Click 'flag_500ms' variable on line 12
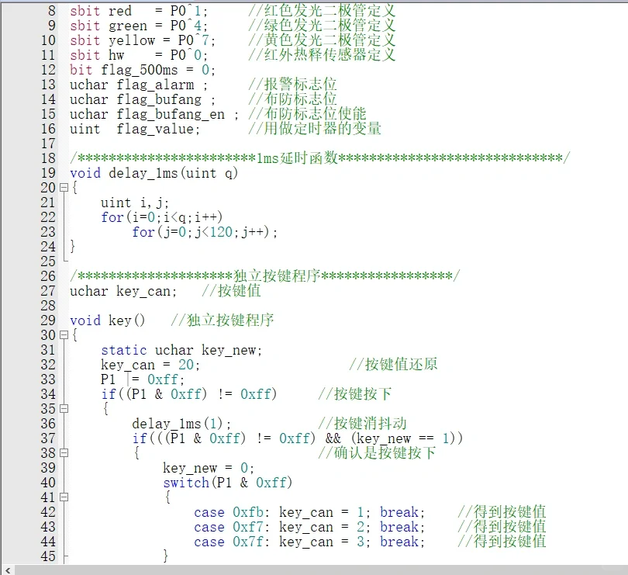Screen dimensions: 628x575 (139, 70)
